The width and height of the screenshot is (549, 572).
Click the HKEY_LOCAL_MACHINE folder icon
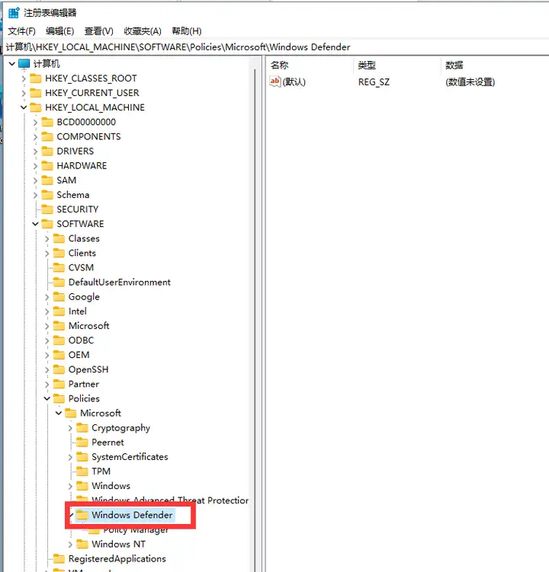click(x=35, y=107)
